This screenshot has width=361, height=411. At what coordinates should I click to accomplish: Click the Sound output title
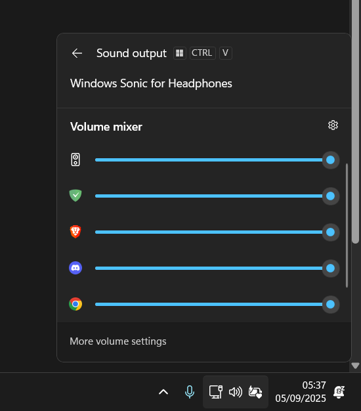[131, 53]
